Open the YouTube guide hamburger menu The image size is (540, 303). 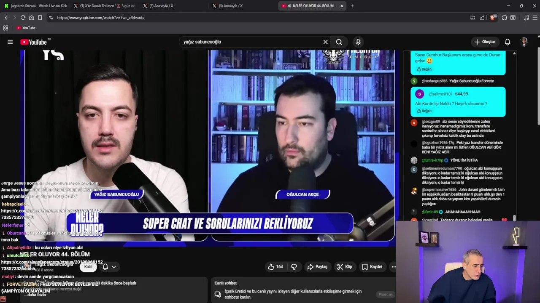[x=10, y=42]
